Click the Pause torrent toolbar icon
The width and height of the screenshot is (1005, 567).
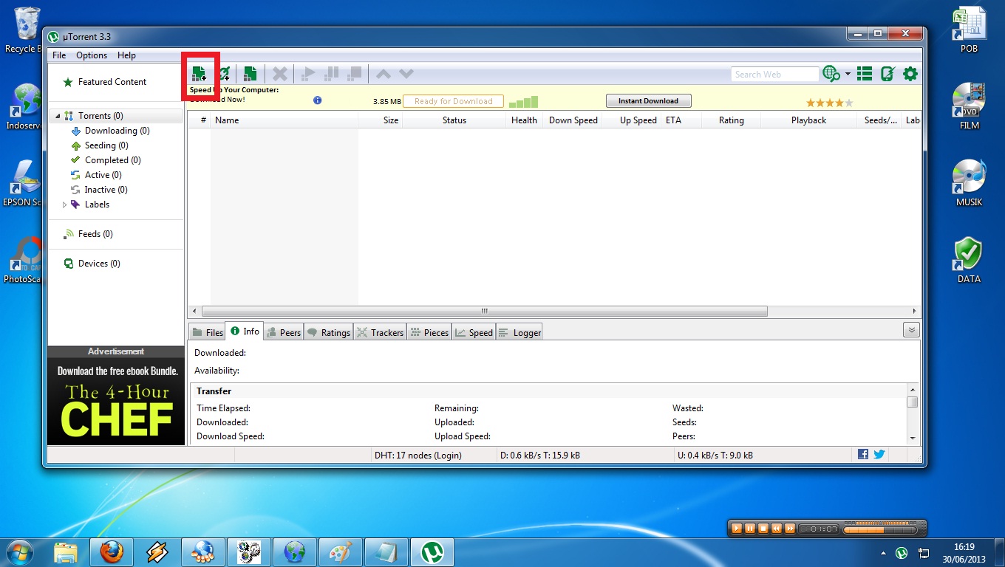pos(332,74)
